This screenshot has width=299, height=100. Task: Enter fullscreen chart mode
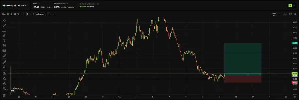click(291, 14)
